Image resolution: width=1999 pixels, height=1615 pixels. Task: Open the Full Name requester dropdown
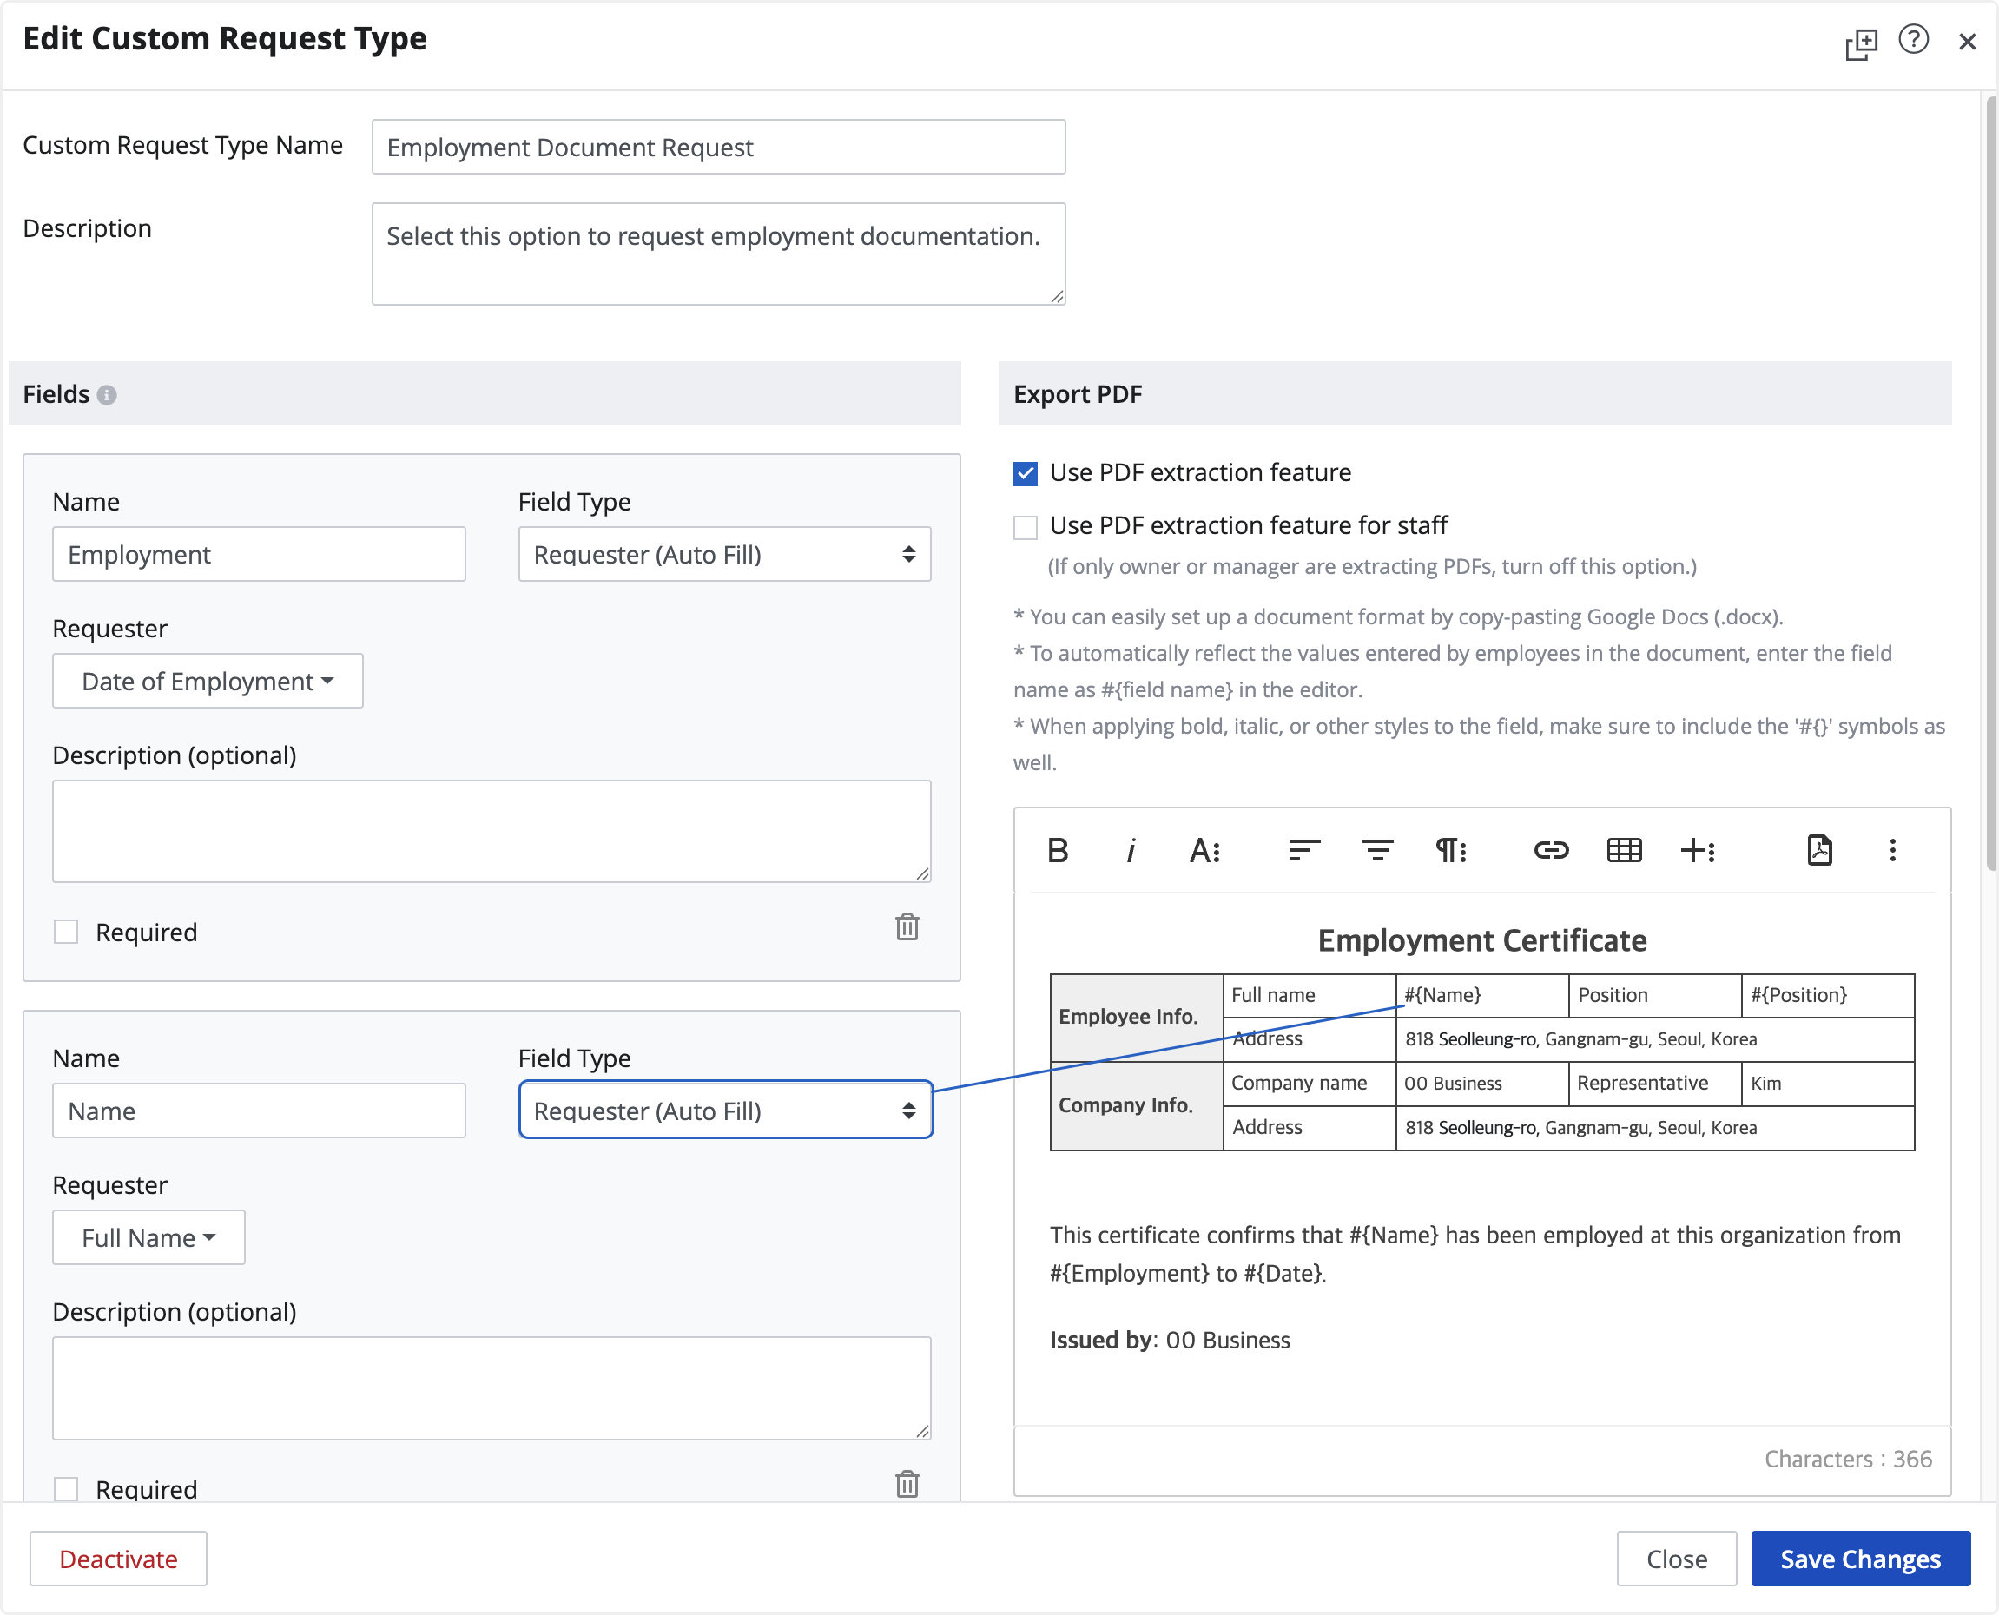tap(148, 1237)
